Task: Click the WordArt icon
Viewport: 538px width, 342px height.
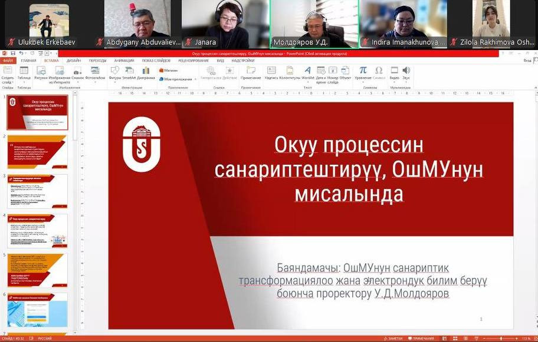Action: [x=307, y=72]
